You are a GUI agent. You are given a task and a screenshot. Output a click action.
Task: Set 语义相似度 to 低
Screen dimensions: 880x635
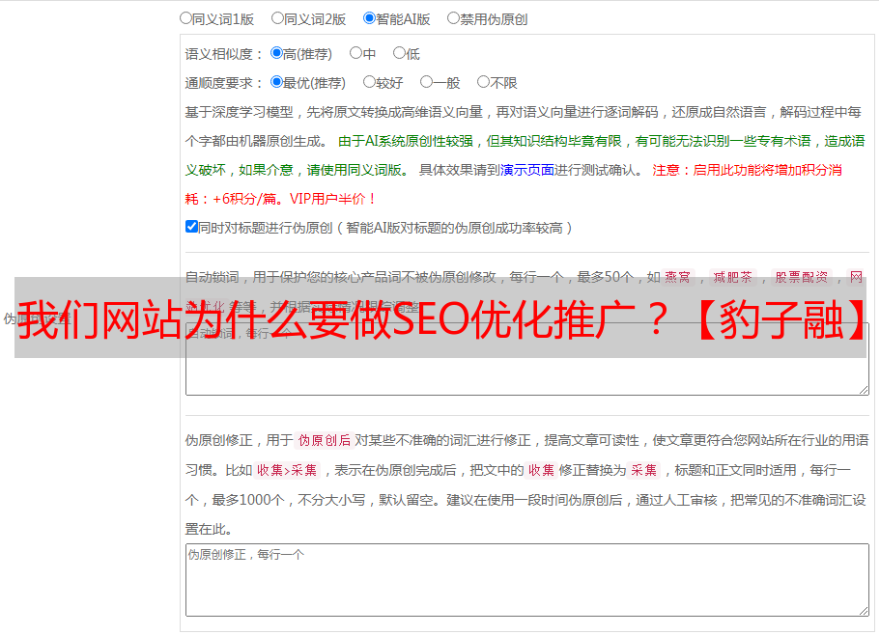(399, 53)
